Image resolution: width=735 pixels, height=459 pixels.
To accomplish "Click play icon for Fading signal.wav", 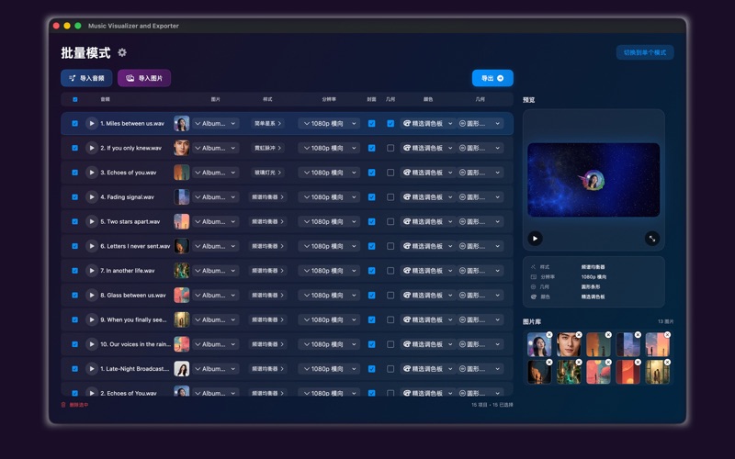I will (x=91, y=196).
